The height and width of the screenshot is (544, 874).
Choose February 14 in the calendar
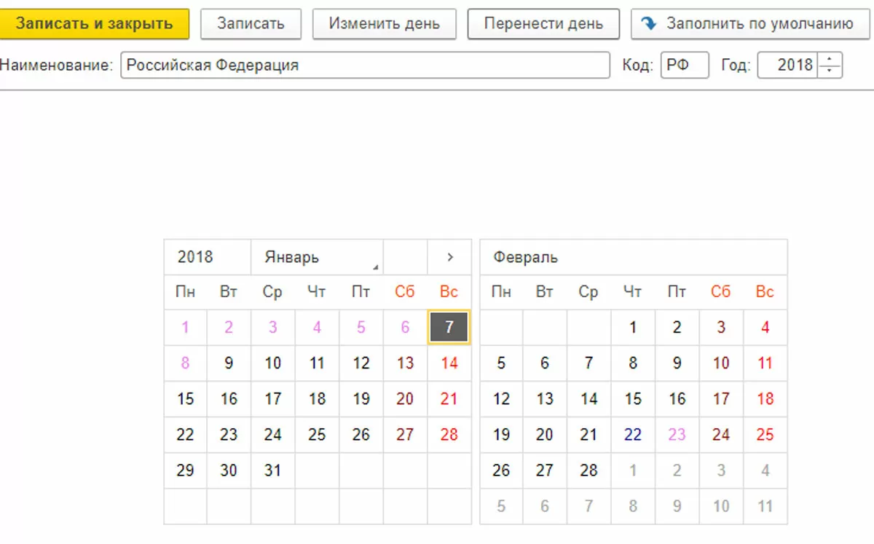[x=588, y=399]
